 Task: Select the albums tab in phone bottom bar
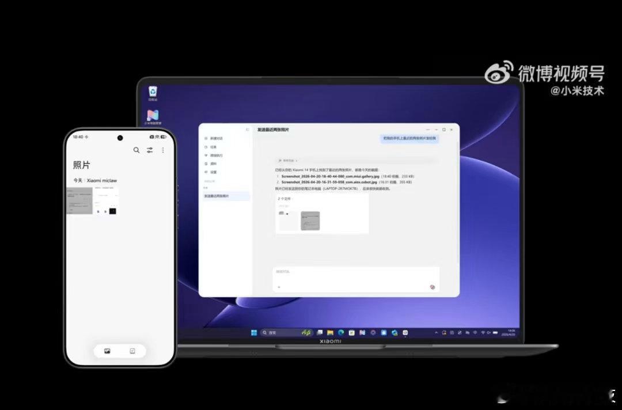pyautogui.click(x=132, y=351)
